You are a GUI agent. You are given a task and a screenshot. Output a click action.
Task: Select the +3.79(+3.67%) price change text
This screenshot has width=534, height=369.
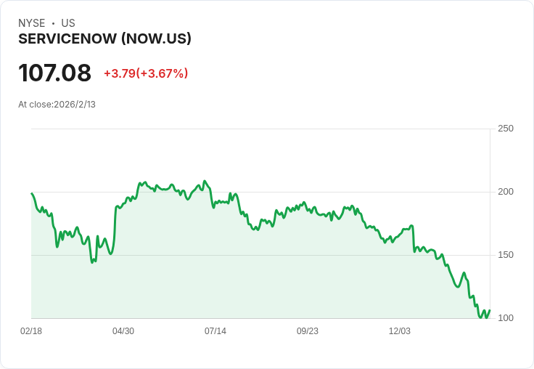coord(146,73)
